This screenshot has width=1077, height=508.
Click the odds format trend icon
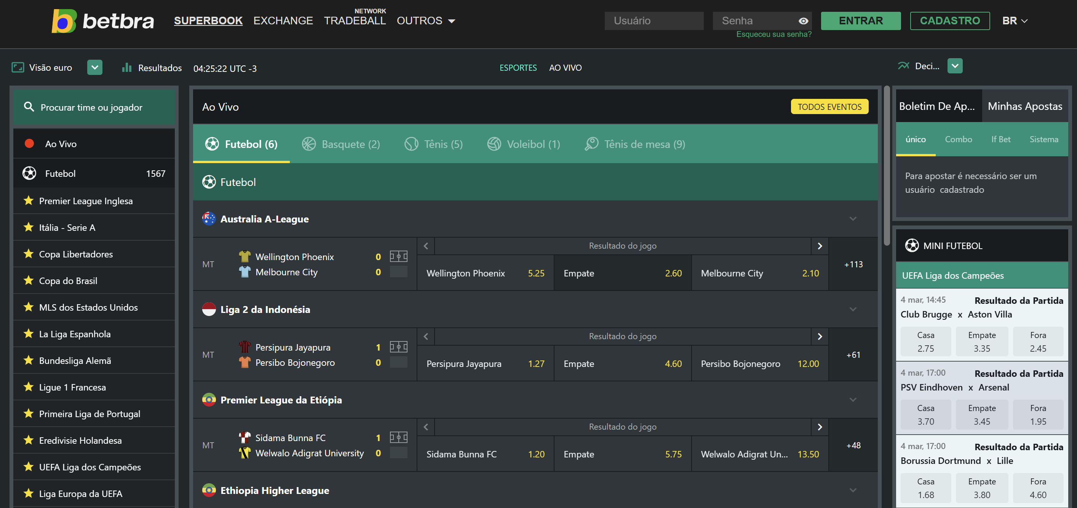[x=903, y=65]
